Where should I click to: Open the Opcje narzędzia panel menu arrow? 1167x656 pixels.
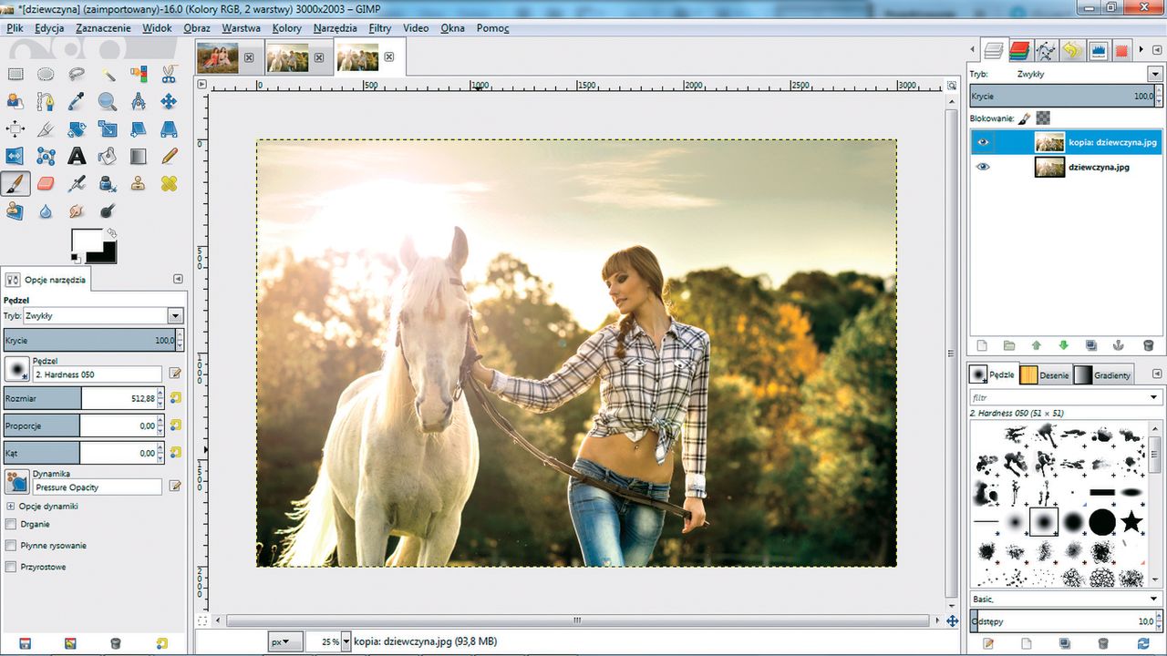[x=178, y=279]
